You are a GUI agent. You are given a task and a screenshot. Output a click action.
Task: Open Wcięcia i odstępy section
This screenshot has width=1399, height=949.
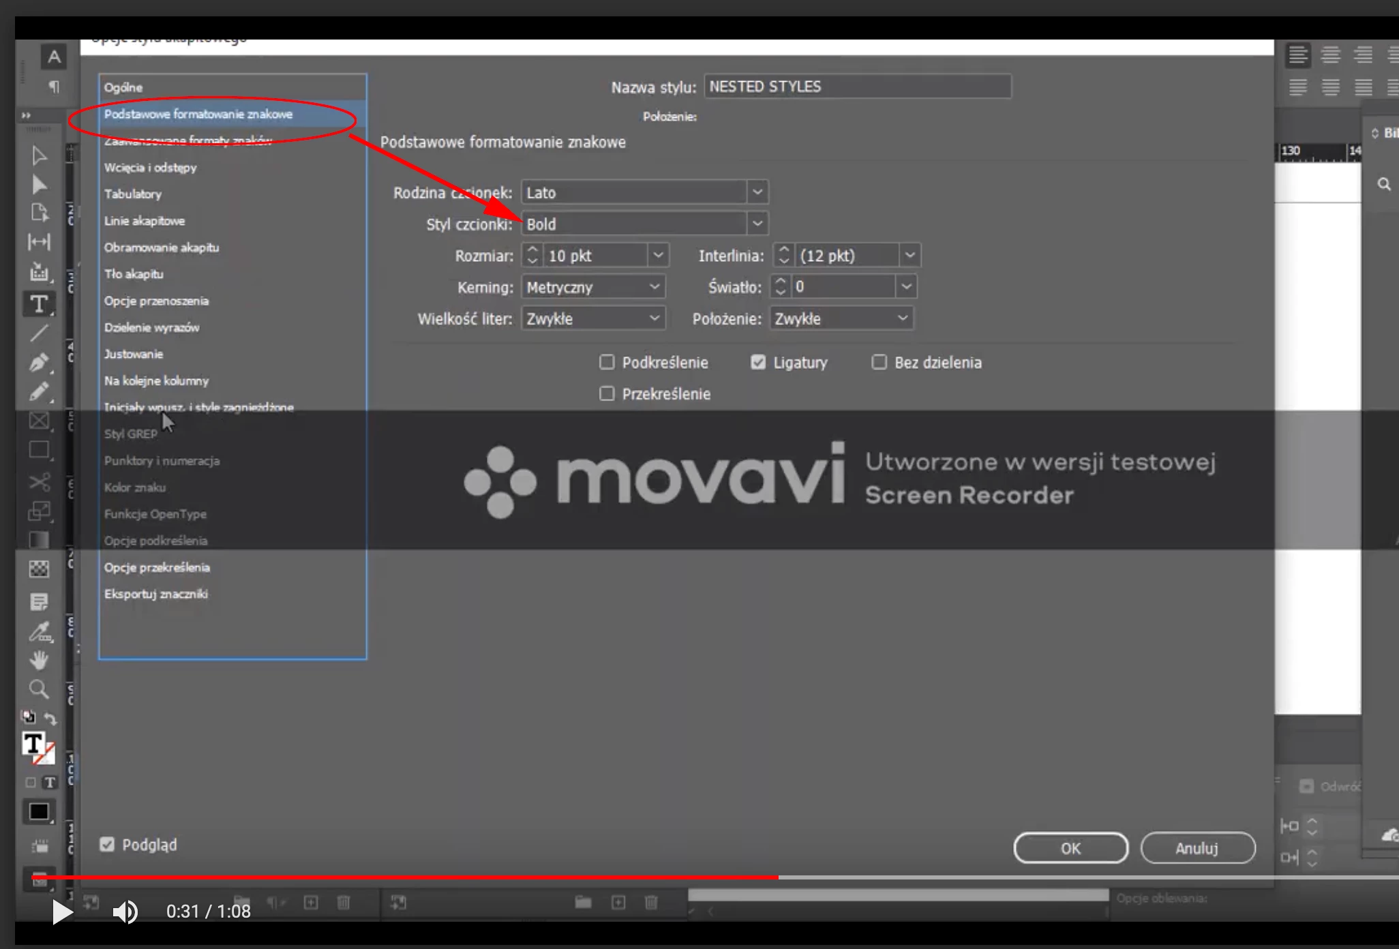[x=151, y=168]
